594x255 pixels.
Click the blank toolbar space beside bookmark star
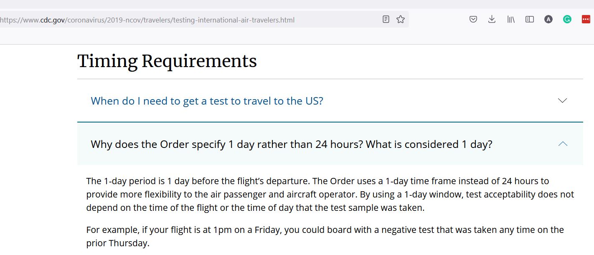pyautogui.click(x=437, y=19)
